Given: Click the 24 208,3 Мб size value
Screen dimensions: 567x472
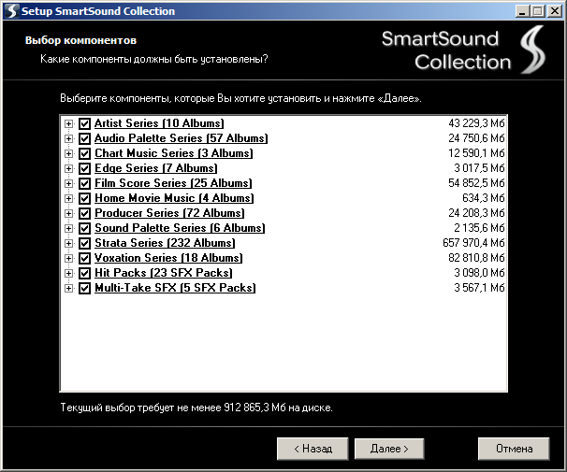Looking at the screenshot, I should [476, 213].
